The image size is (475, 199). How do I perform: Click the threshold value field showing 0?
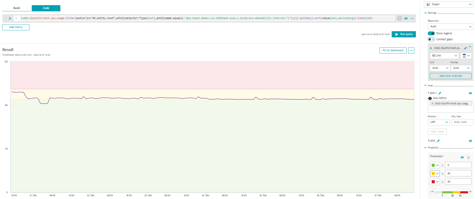pyautogui.click(x=458, y=165)
